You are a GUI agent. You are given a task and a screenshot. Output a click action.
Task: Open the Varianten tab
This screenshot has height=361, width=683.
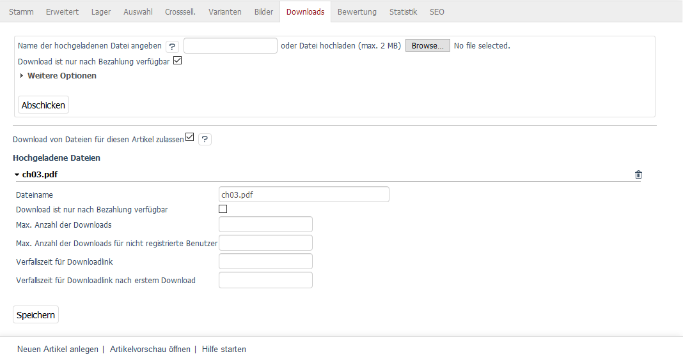[x=225, y=12]
